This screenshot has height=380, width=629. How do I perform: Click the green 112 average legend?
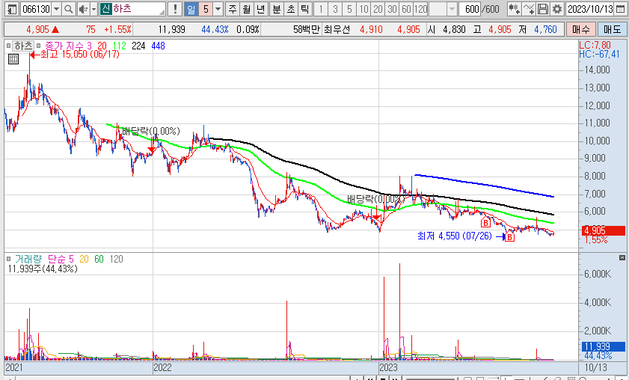119,46
